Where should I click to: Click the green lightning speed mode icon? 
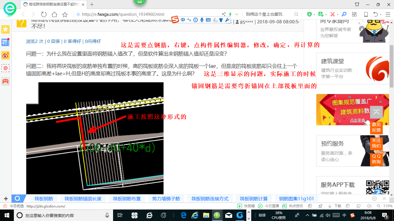tap(230, 14)
